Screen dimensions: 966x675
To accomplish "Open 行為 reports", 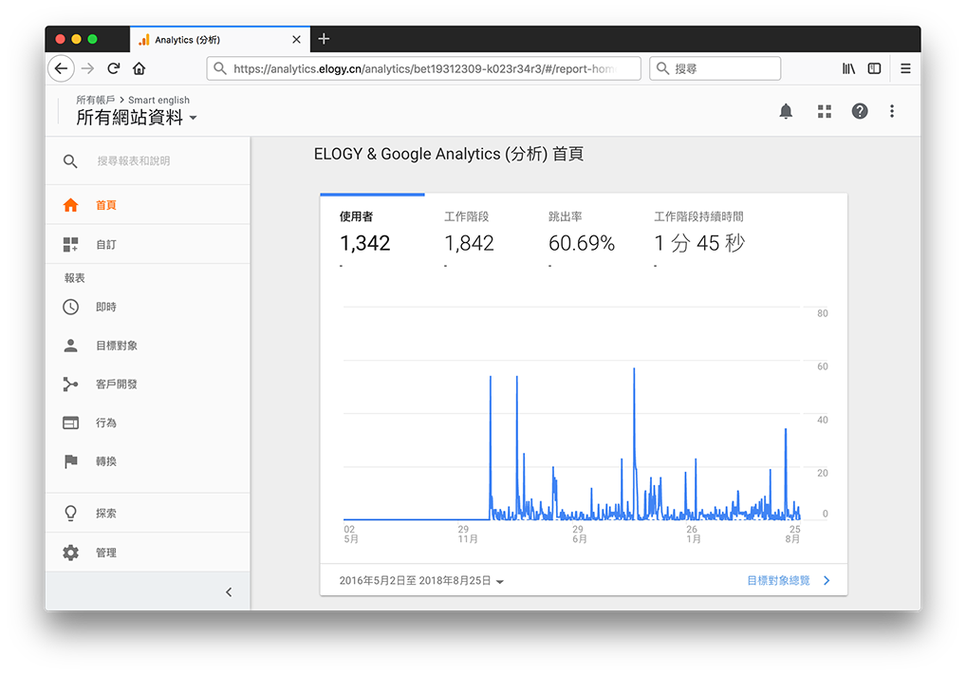I will coord(148,422).
